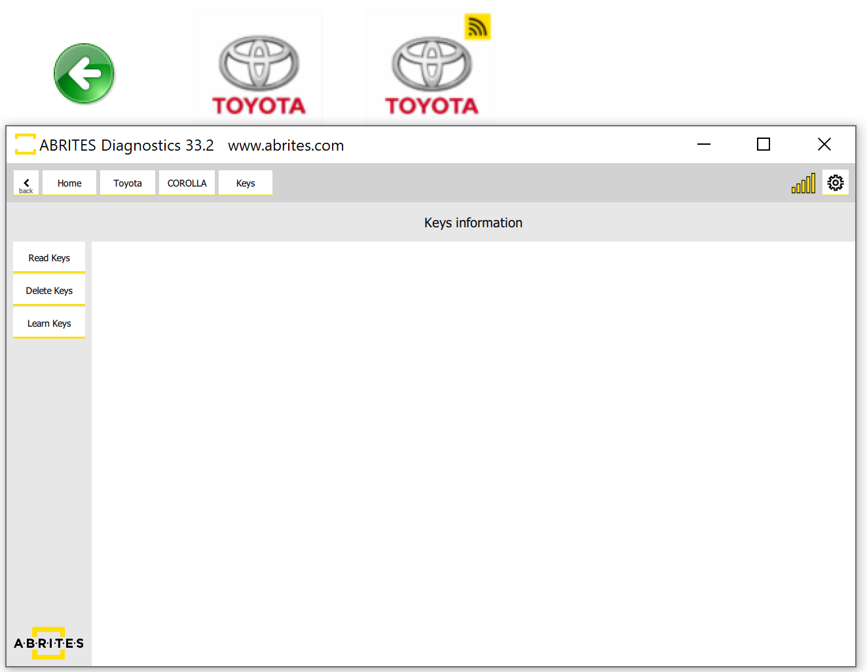Open the Toyota breadcrumb
The image size is (867, 672).
128,183
